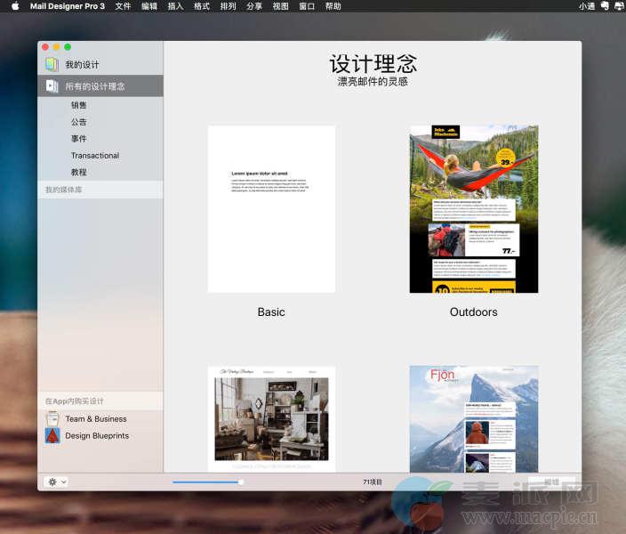Select the 销售 category

[79, 105]
